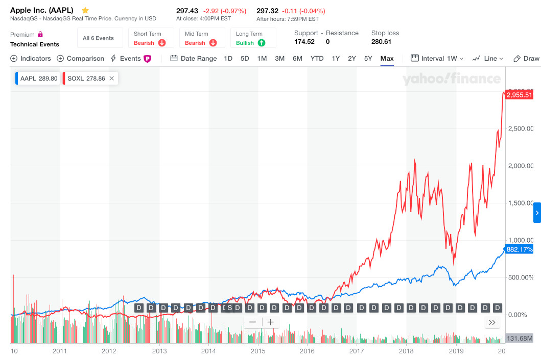Open the Mid Term Bearish card
The height and width of the screenshot is (361, 541).
click(x=202, y=38)
